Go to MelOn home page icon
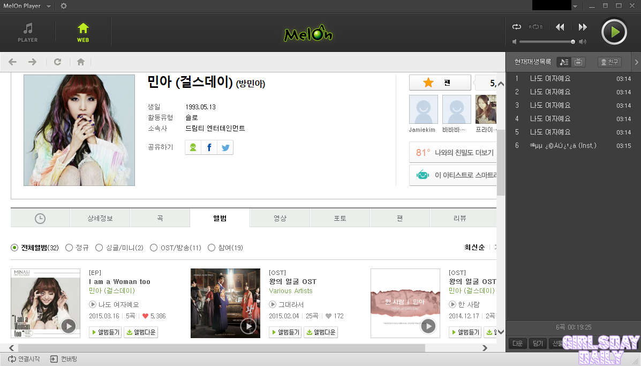641x366 pixels. [80, 62]
